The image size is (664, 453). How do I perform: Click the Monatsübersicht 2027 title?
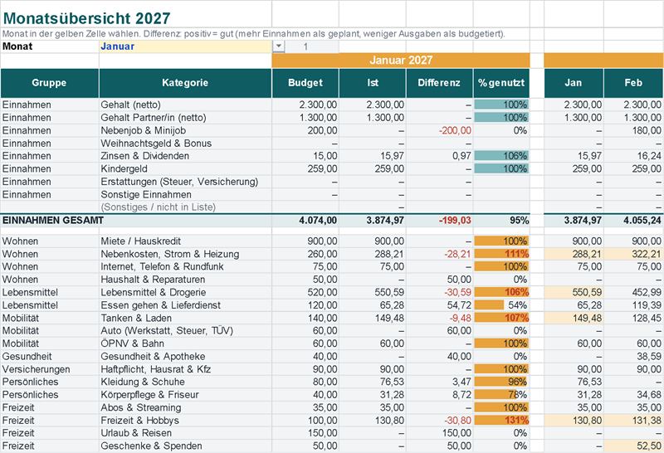(86, 18)
